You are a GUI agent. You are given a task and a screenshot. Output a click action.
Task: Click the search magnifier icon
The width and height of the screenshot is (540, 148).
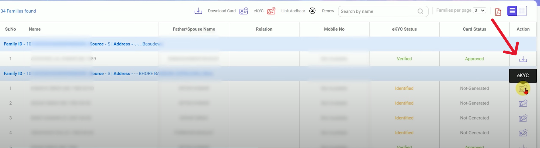pyautogui.click(x=420, y=11)
